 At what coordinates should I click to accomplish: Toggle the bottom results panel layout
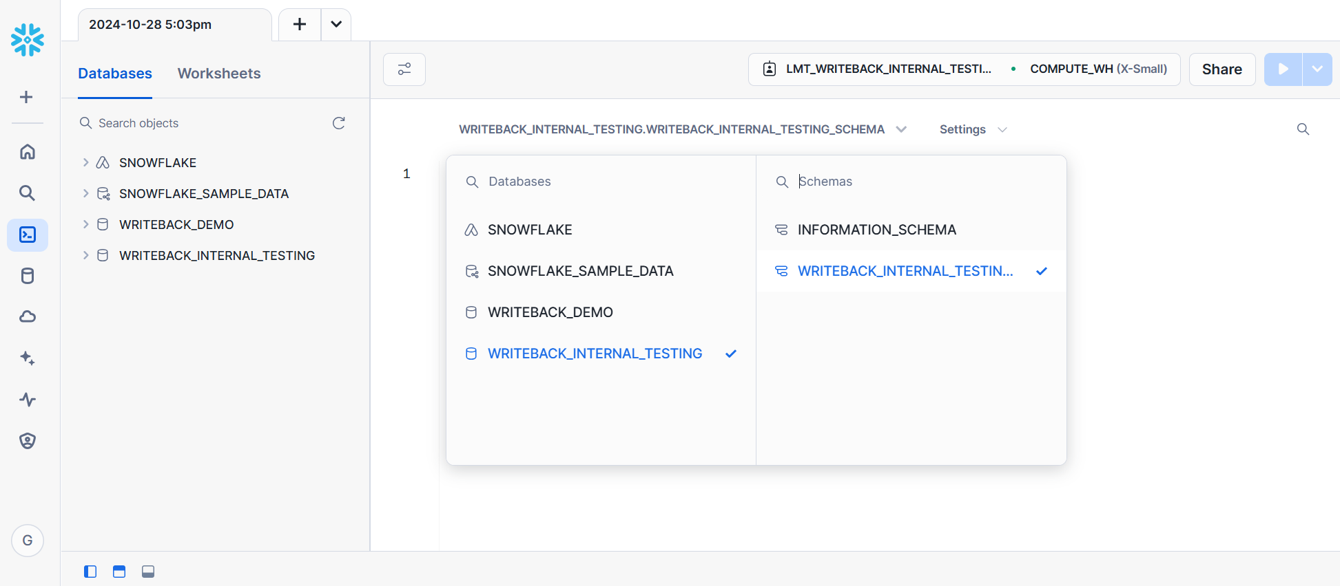[148, 572]
